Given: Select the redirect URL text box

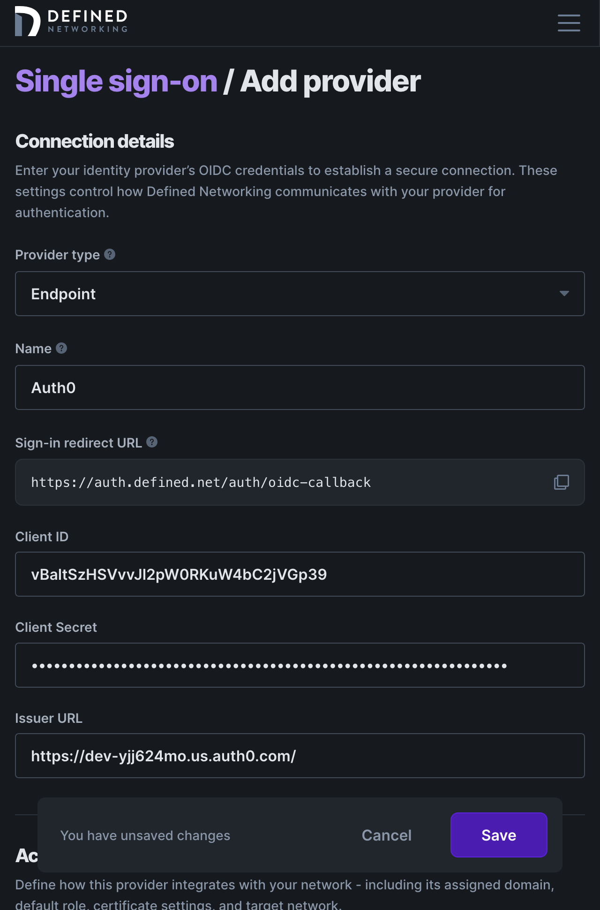Looking at the screenshot, I should pyautogui.click(x=281, y=482).
